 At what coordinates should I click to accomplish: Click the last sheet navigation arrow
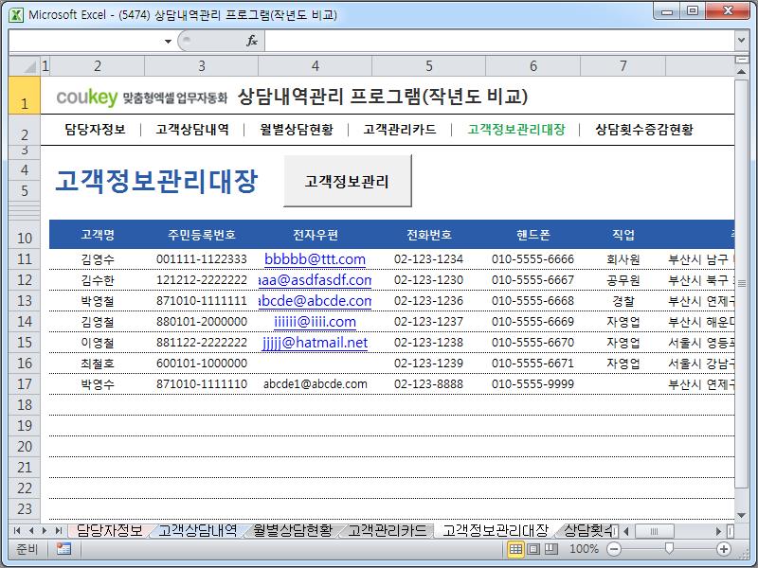pos(59,531)
